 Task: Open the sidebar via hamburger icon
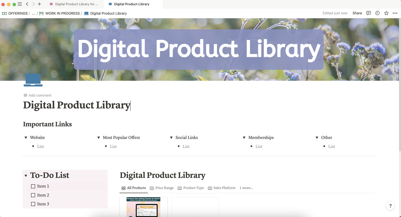(x=20, y=4)
